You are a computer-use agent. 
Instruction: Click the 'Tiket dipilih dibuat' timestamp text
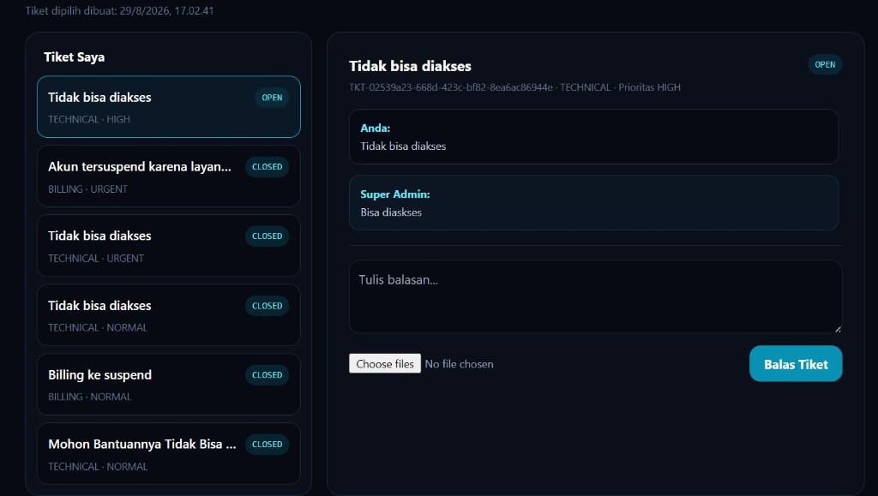pos(119,10)
